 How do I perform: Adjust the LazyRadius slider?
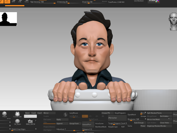(75, 116)
